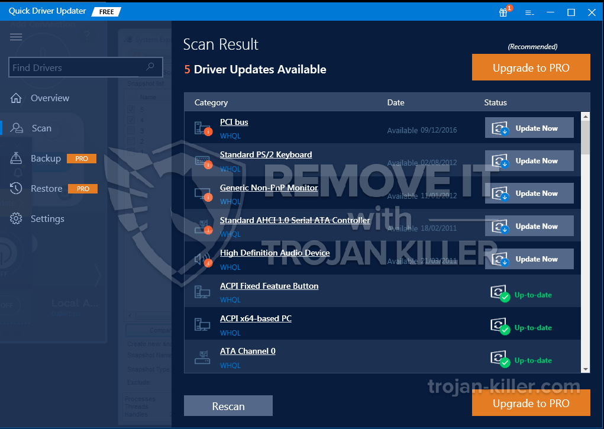Click the Backup sidebar icon
This screenshot has width=604, height=429.
click(x=16, y=158)
